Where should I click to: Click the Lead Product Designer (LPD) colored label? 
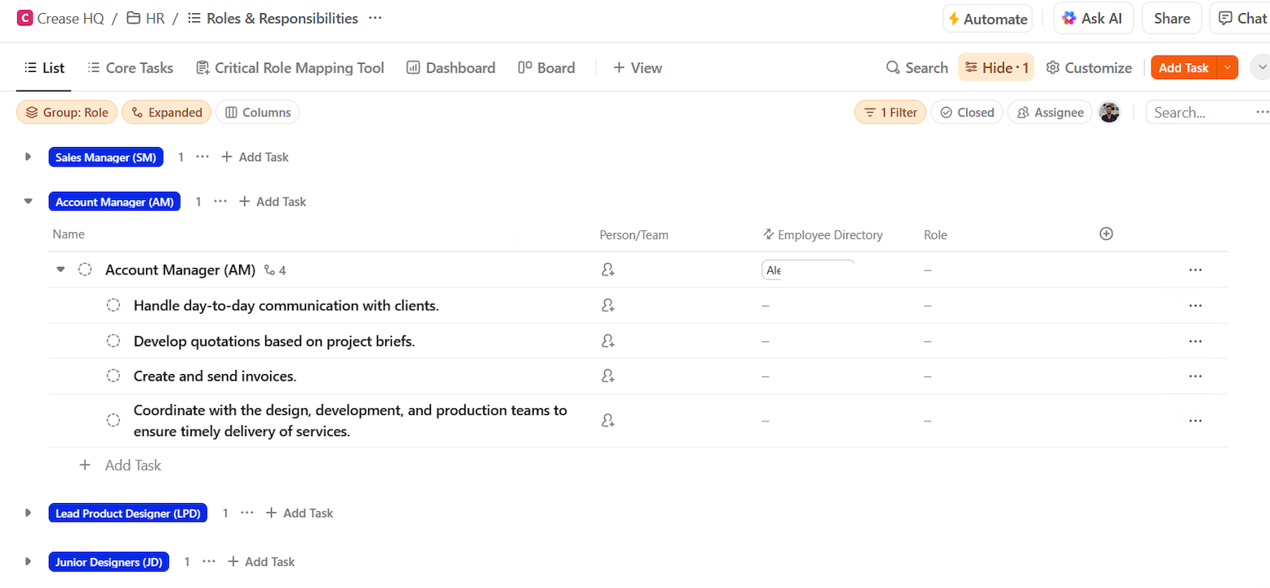pyautogui.click(x=129, y=513)
